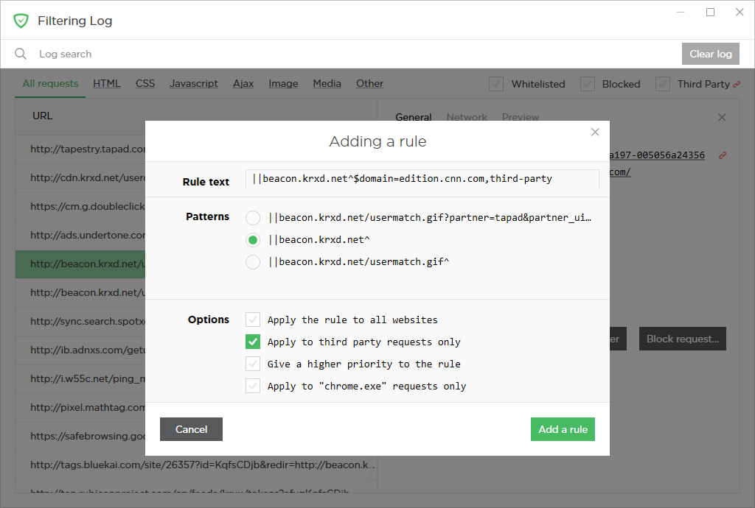Cancel the rule dialog
Viewport: 755px width, 508px height.
191,429
